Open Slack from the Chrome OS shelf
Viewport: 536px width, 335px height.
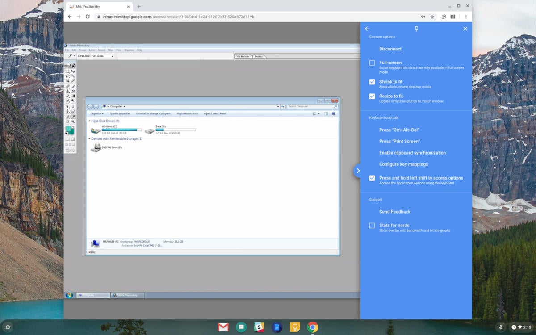coord(259,327)
